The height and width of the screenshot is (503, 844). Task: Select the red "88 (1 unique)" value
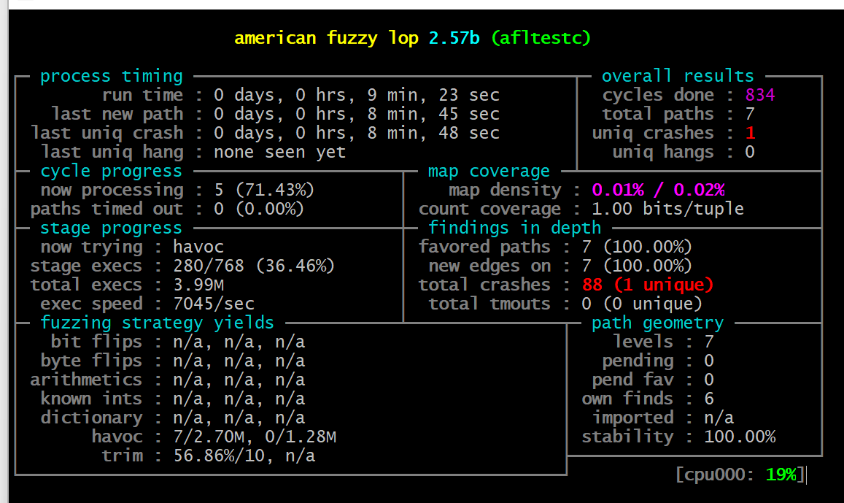click(x=648, y=285)
